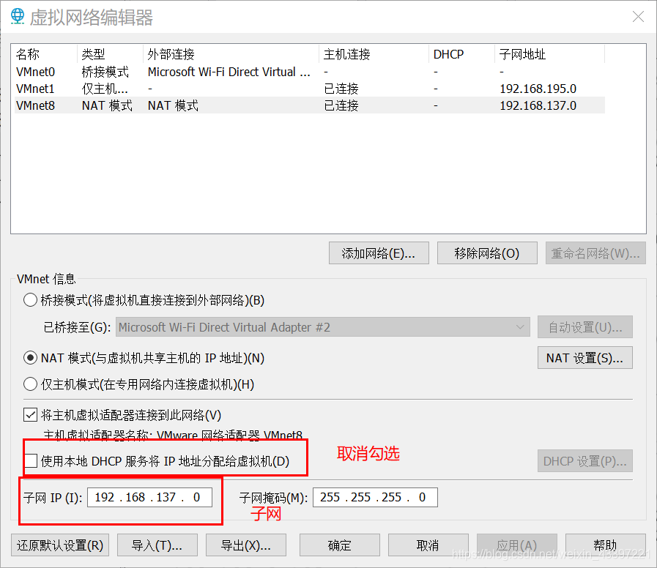Click the DHCP 设置(P)... button

(x=585, y=460)
